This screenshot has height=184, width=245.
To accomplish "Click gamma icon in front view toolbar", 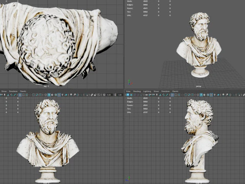I will click(115, 95).
